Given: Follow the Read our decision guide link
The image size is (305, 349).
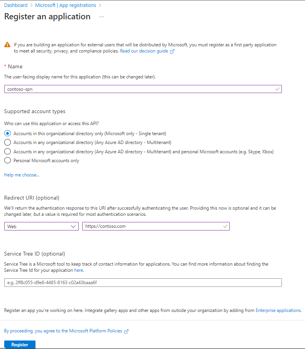Looking at the screenshot, I should click(144, 51).
